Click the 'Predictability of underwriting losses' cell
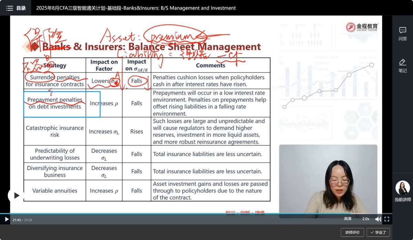This screenshot has height=240, width=413. pos(55,154)
